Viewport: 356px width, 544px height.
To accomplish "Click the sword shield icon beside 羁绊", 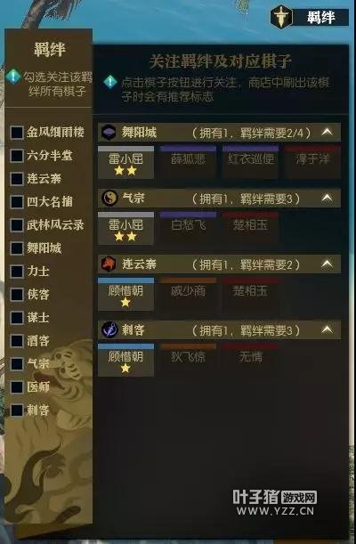I will (281, 16).
